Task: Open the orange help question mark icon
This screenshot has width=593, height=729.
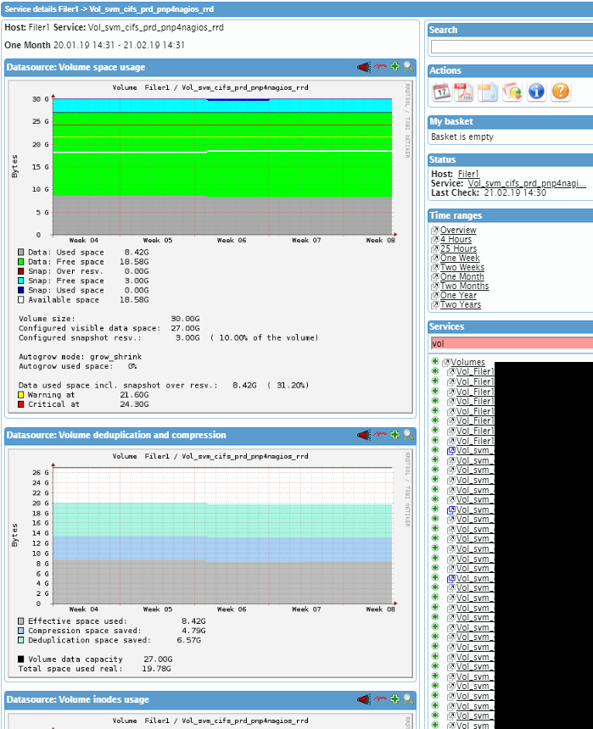Action: click(x=561, y=92)
